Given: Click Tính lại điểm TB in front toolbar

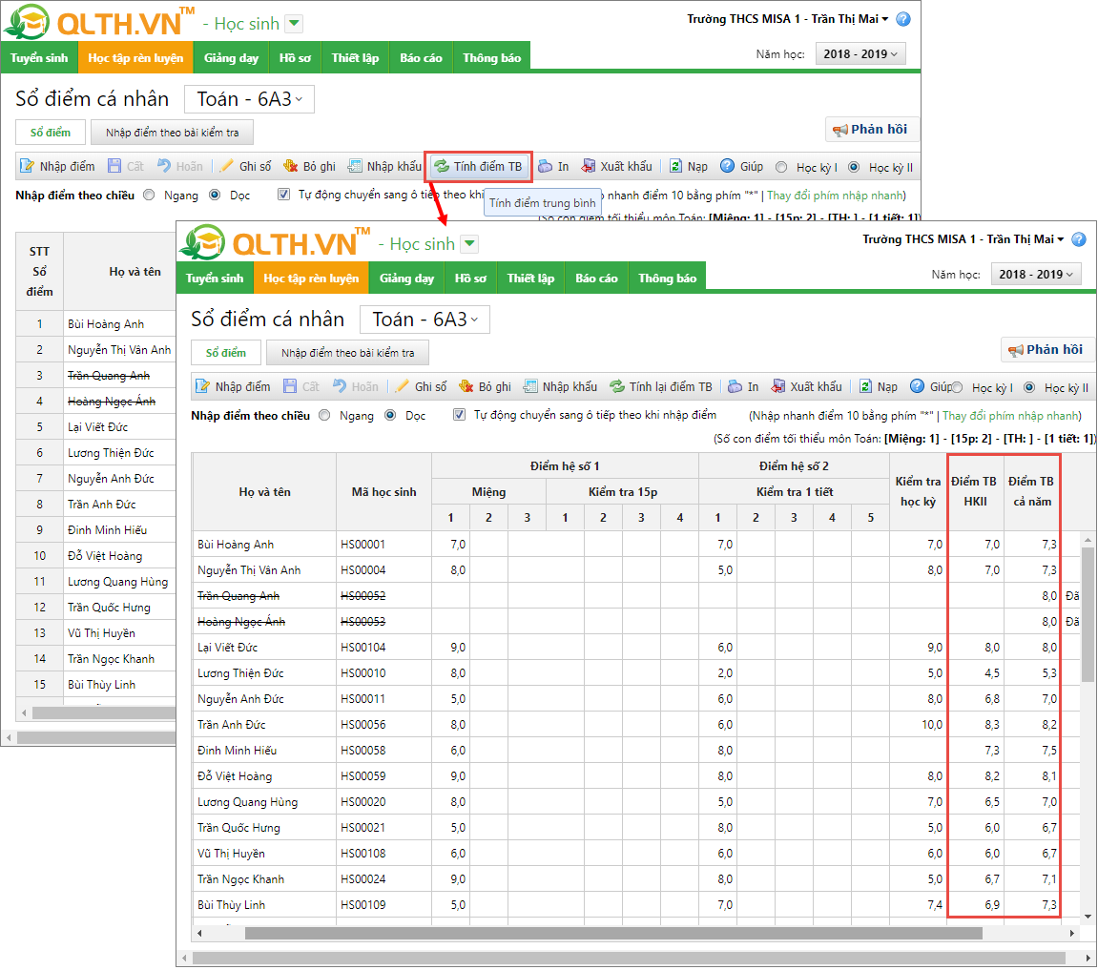Looking at the screenshot, I should [660, 386].
